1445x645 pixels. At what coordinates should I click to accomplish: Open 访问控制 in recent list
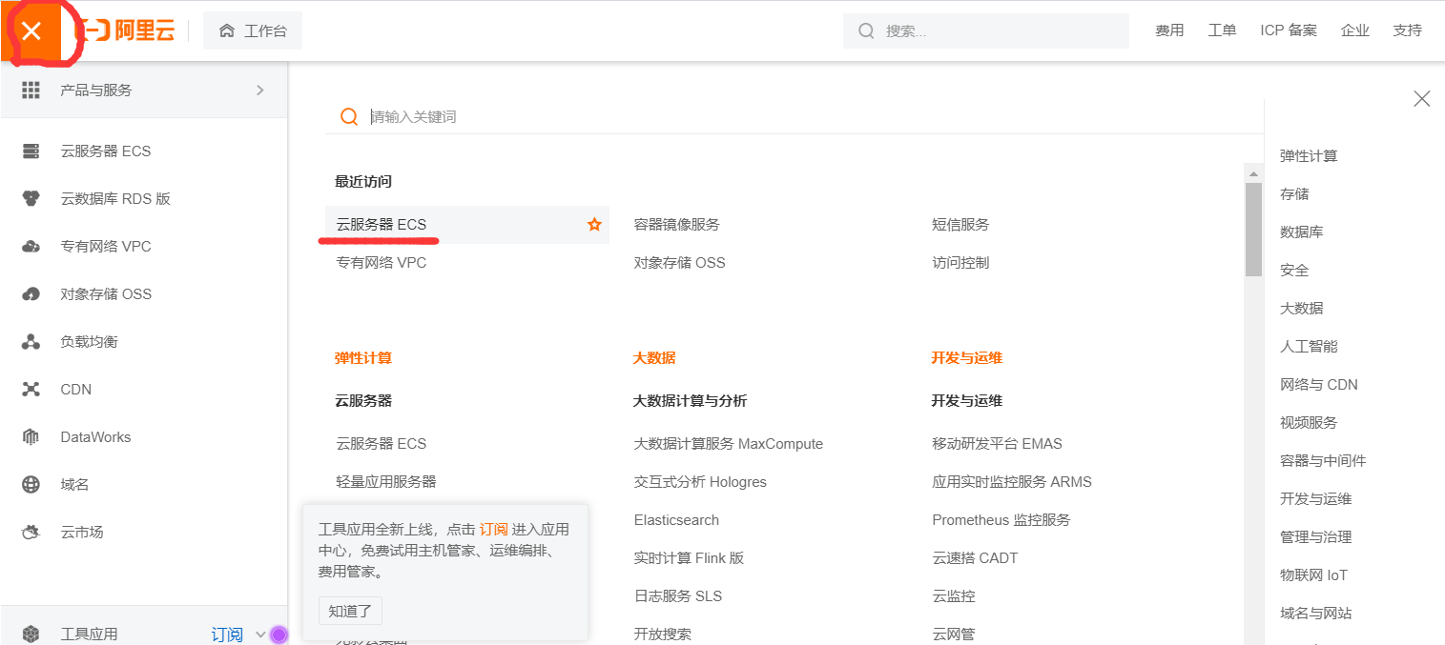[x=960, y=263]
